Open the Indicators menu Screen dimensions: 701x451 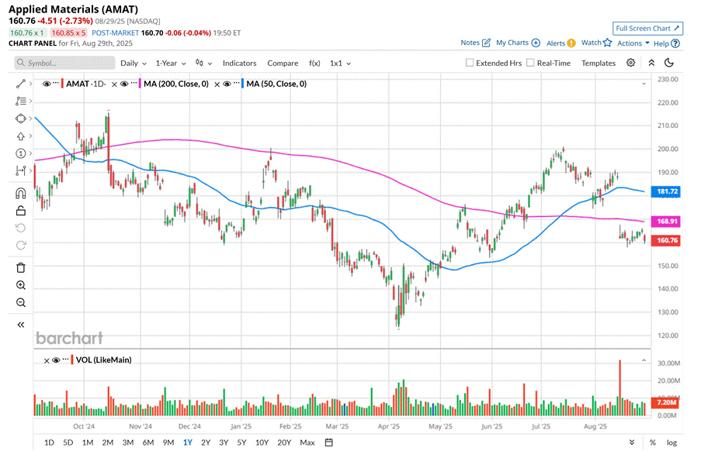(240, 64)
